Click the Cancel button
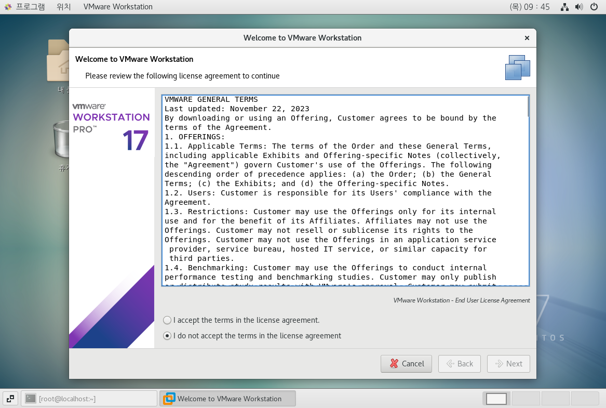Screen dimensions: 606x408 click(406, 363)
